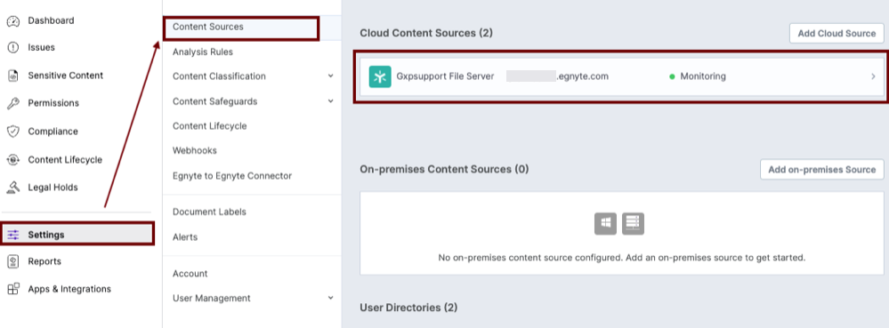Screen dimensions: 889x328
Task: Click Add Cloud Source button
Action: click(x=836, y=34)
